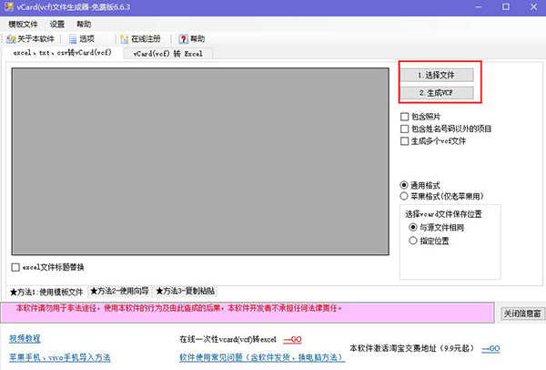Image resolution: width=546 pixels, height=370 pixels.
Task: Choose 指定位置 as save location
Action: pyautogui.click(x=414, y=241)
